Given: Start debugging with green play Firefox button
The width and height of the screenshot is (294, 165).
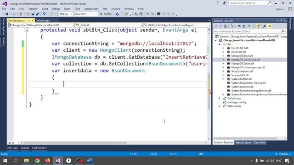Looking at the screenshot, I should coord(106,14).
